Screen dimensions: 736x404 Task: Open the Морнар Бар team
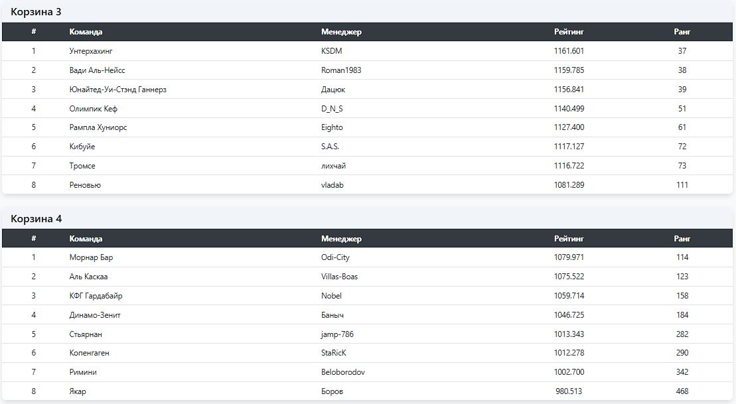[x=91, y=257]
